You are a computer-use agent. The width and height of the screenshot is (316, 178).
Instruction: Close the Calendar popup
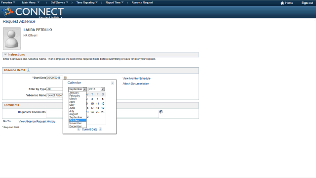113,83
